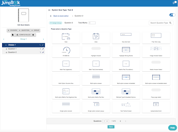178x132 pixels.
Task: Pick the Maths Pad (Foundation) question type
Action: [126, 65]
